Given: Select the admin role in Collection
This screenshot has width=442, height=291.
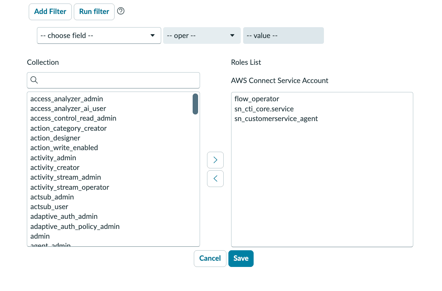Looking at the screenshot, I should pyautogui.click(x=40, y=236).
